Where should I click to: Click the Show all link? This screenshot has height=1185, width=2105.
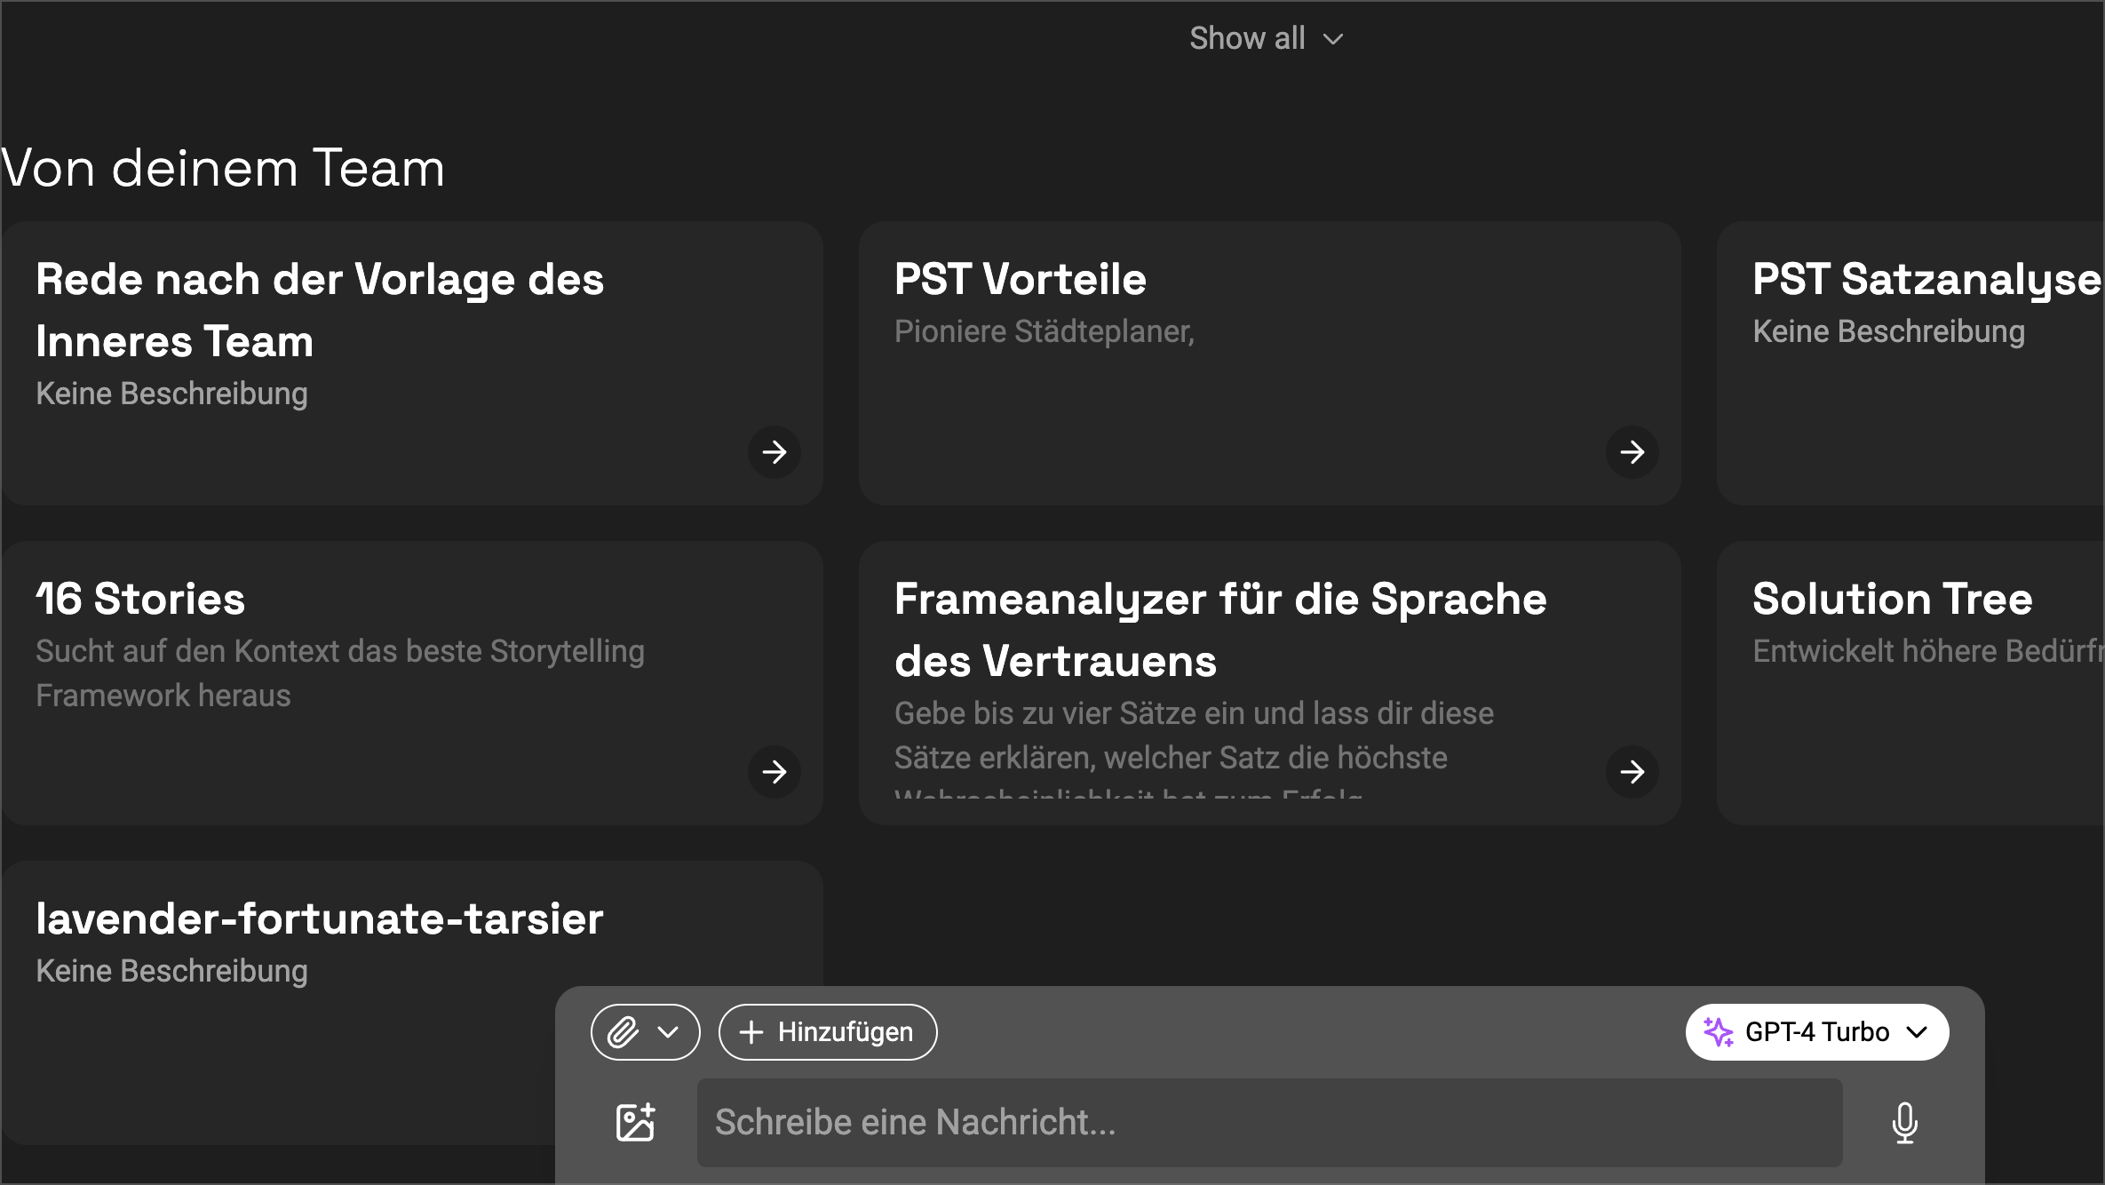[1247, 39]
